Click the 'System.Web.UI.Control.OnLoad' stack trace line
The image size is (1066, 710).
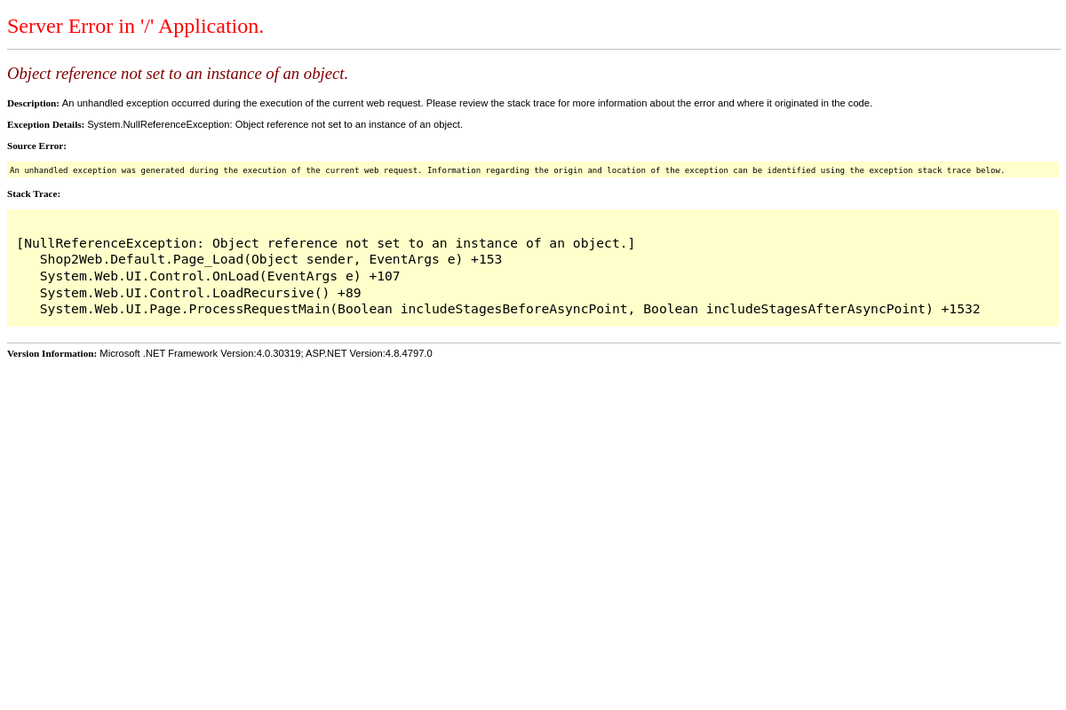(x=219, y=276)
